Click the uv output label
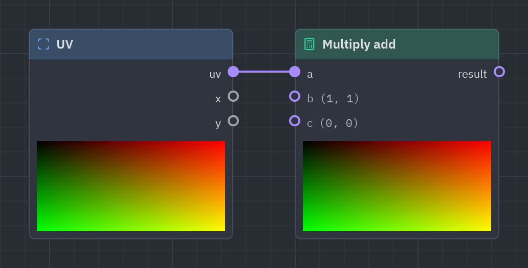The height and width of the screenshot is (268, 528). pos(215,74)
